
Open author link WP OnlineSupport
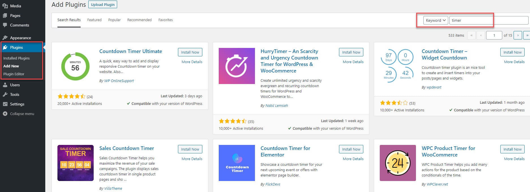coord(119,81)
